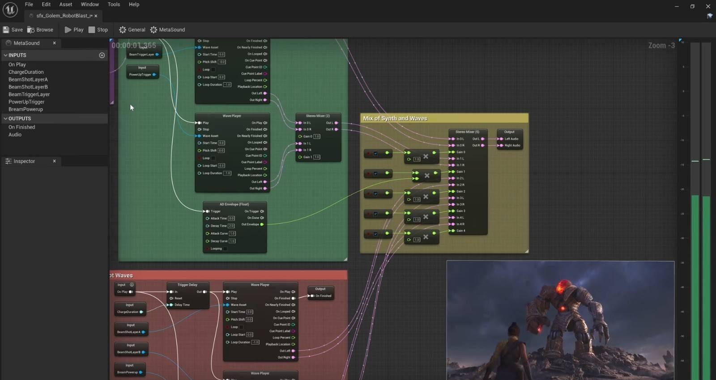
Task: Open the Asset menu
Action: click(66, 4)
